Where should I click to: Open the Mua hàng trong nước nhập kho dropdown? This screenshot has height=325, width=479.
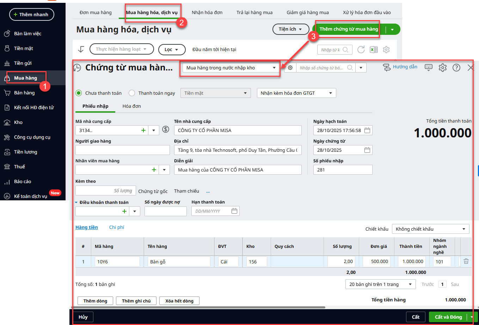tap(231, 68)
